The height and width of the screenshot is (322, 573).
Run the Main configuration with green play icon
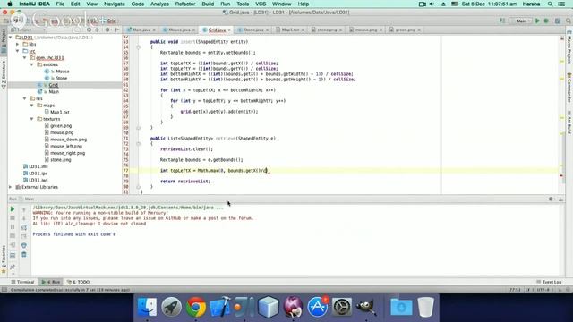(537, 21)
